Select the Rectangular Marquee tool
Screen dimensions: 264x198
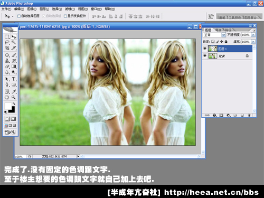pyautogui.click(x=7, y=36)
